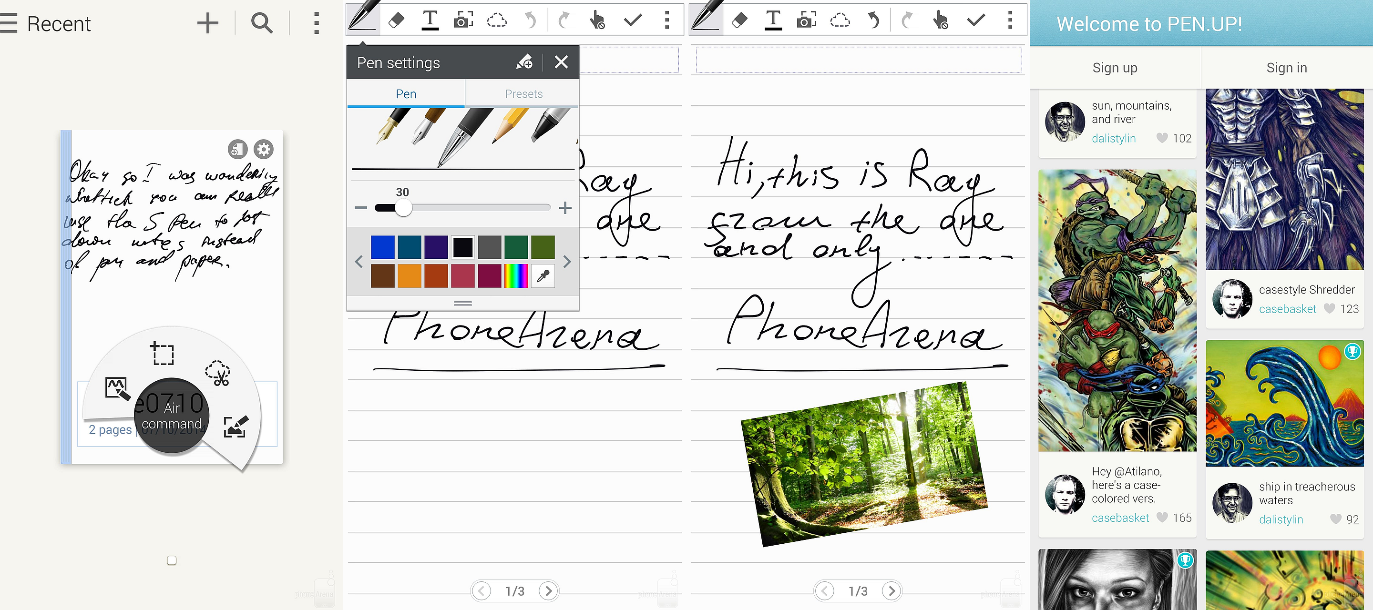Viewport: 1373px width, 610px height.
Task: Select the brown calligraphy pen type
Action: coord(429,126)
